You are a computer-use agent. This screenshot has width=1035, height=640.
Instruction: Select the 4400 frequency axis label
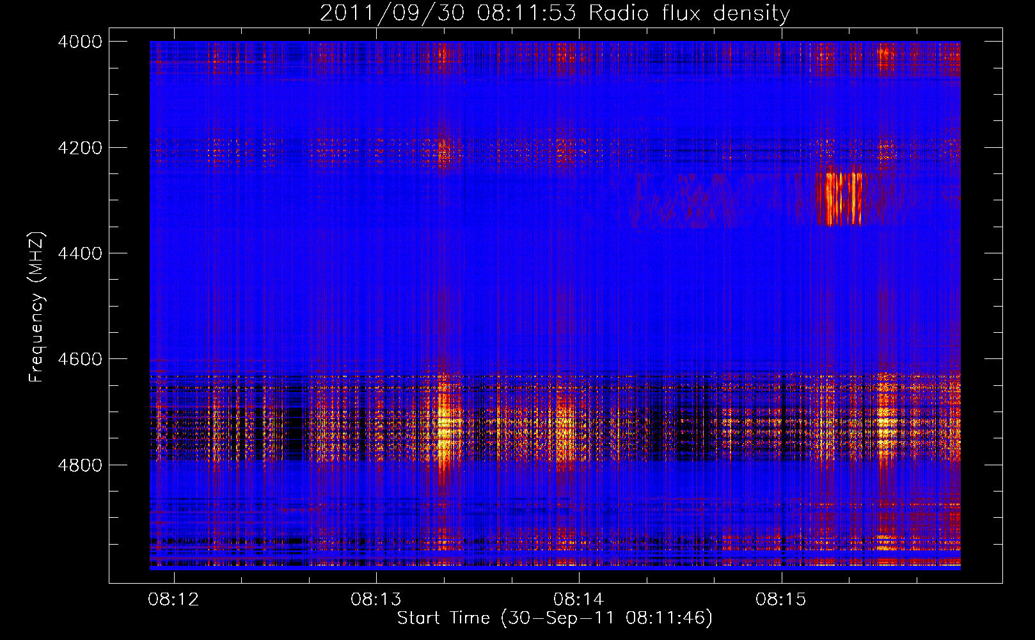(x=79, y=253)
